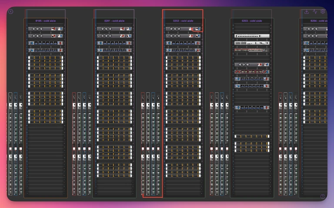Click the back arrow icon
The height and width of the screenshot is (208, 334).
coord(10,11)
